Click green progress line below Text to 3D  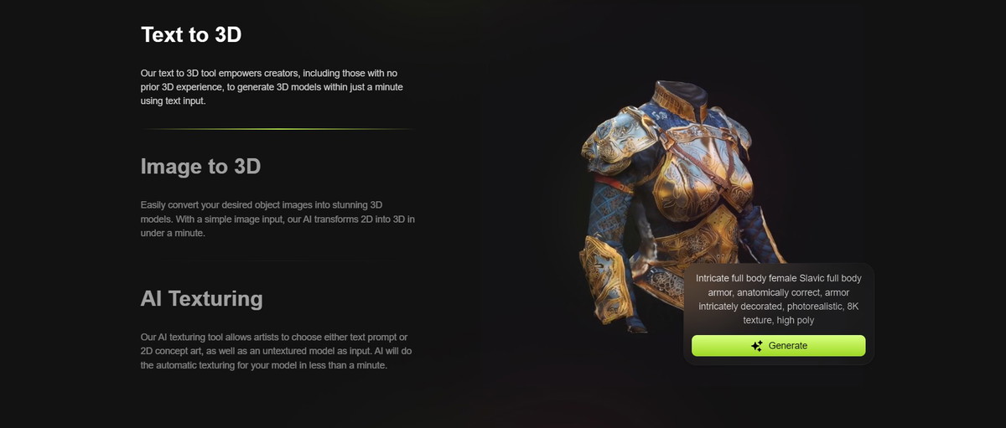tap(277, 129)
